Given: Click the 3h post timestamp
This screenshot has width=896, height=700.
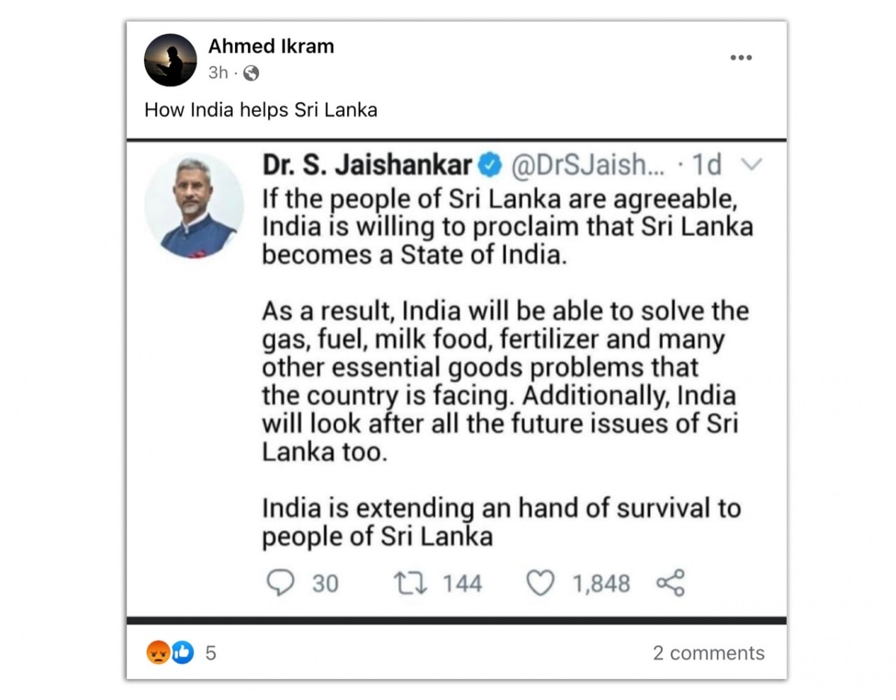Looking at the screenshot, I should [x=218, y=73].
